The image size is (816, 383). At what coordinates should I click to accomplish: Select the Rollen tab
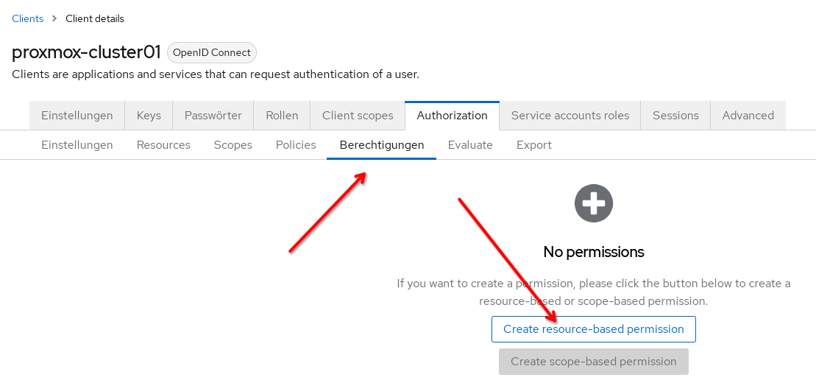282,116
